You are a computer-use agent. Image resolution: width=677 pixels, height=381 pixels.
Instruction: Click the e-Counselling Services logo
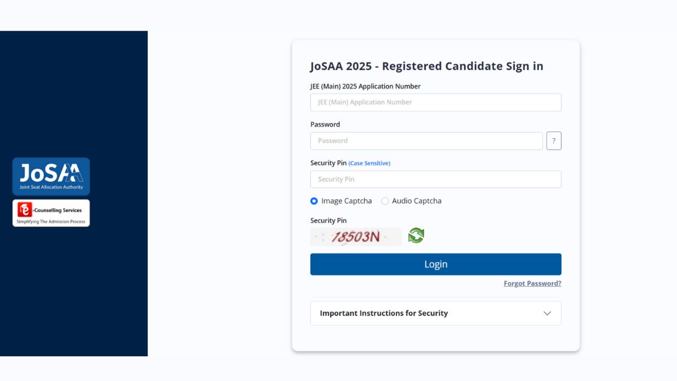click(x=51, y=213)
